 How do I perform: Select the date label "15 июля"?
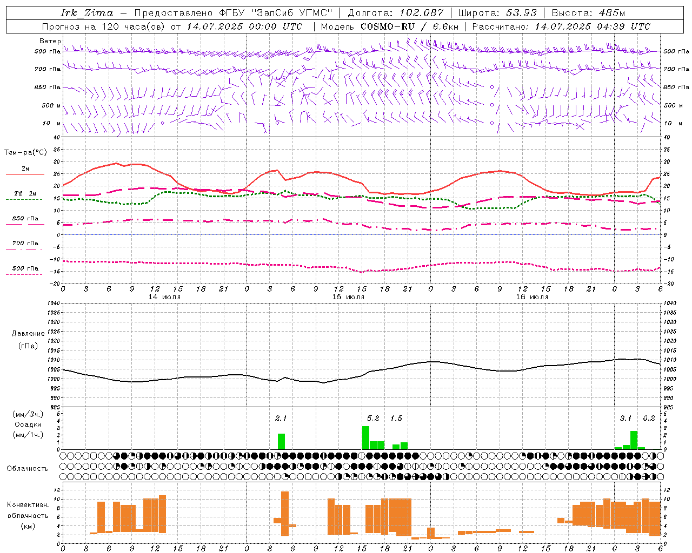348,297
